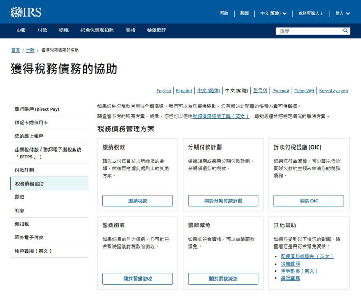This screenshot has height=296, width=361.
Task: Open the 退稅 navigation menu
Action: click(x=64, y=30)
